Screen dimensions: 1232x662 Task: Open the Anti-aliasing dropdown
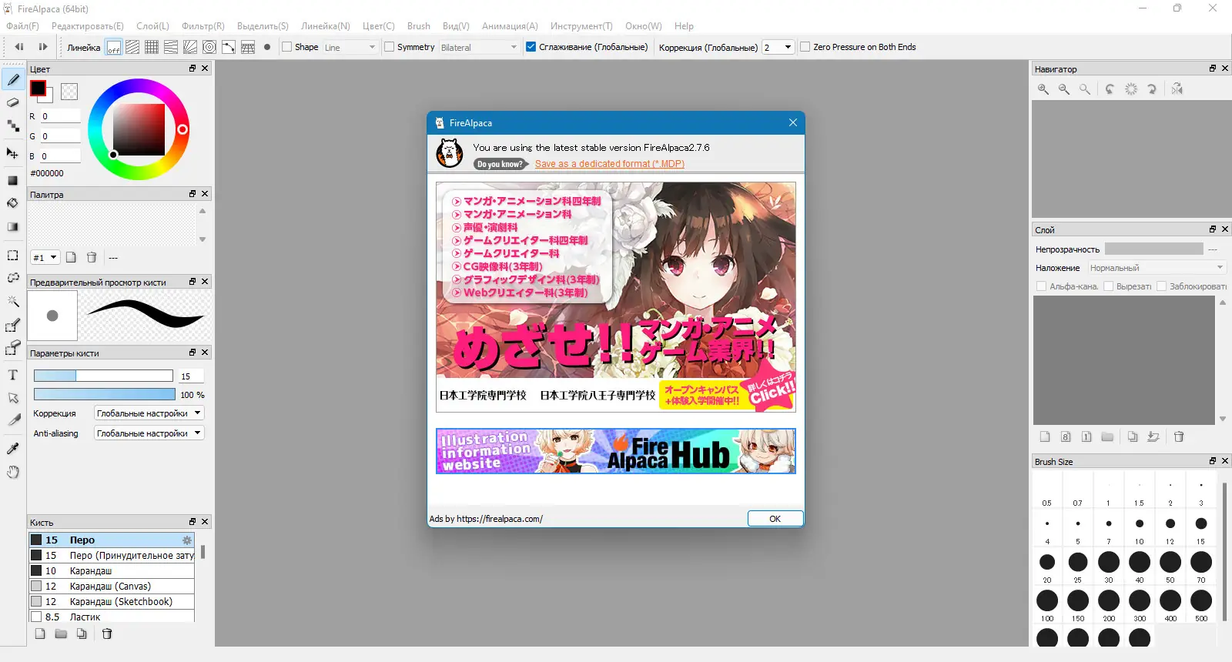pos(149,433)
